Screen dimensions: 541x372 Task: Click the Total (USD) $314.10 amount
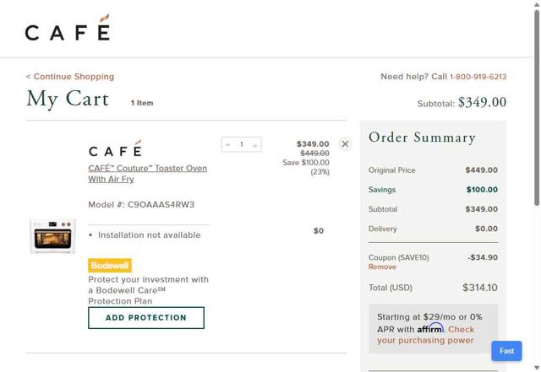(480, 288)
